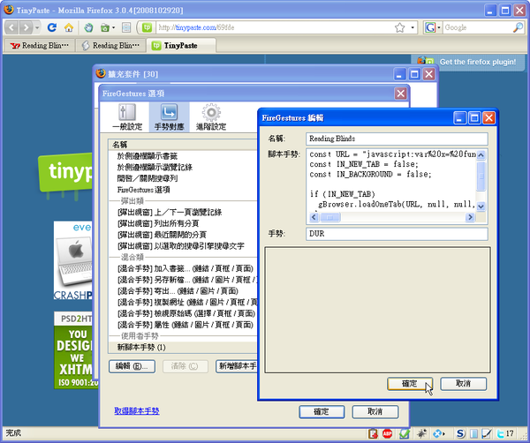The image size is (530, 443).
Task: Select the TinyPaste tab
Action: click(181, 46)
